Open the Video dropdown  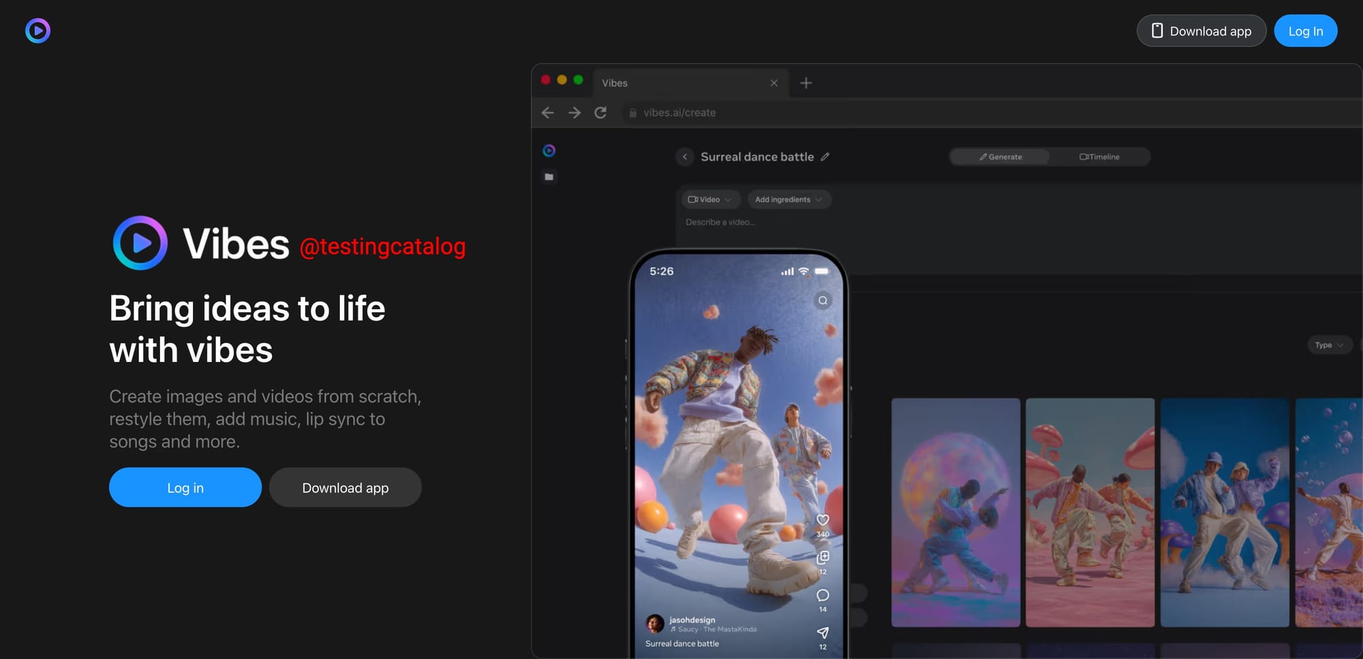pyautogui.click(x=710, y=200)
